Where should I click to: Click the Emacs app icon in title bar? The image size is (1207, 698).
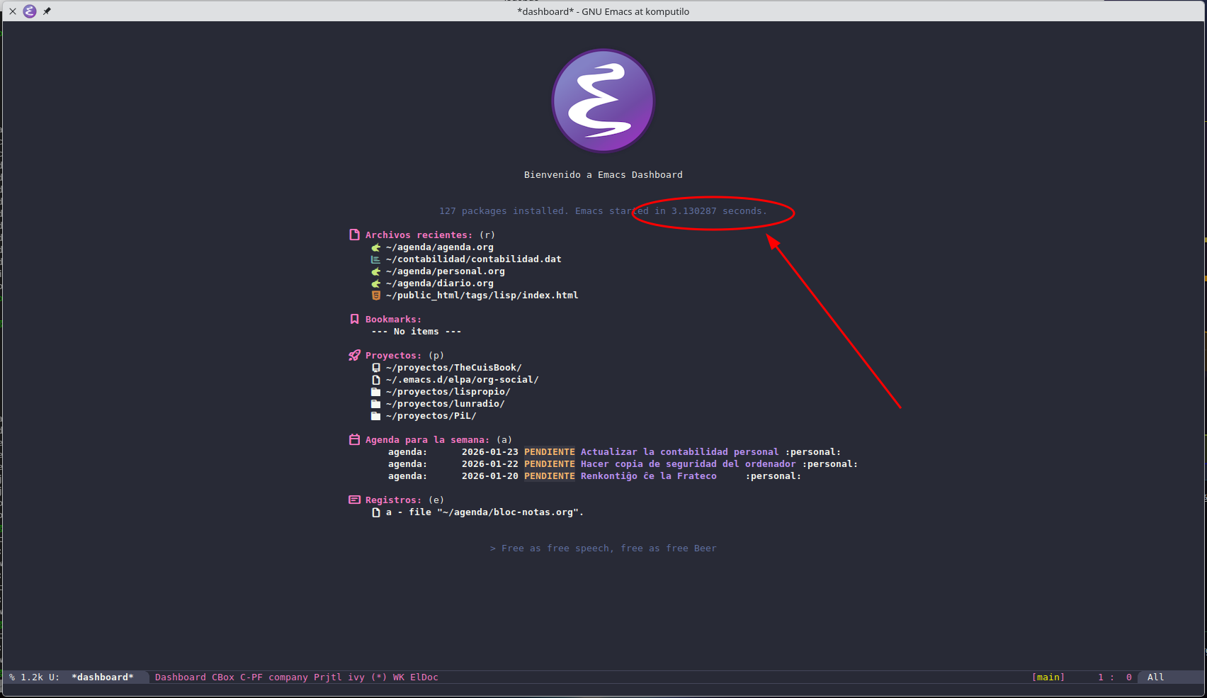click(30, 11)
